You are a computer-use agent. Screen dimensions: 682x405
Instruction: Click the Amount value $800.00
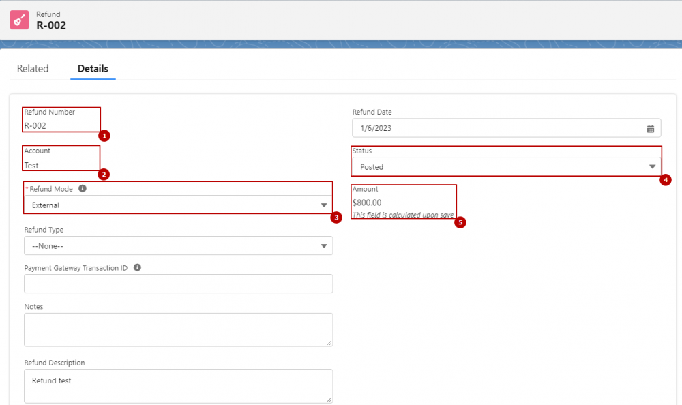click(367, 202)
